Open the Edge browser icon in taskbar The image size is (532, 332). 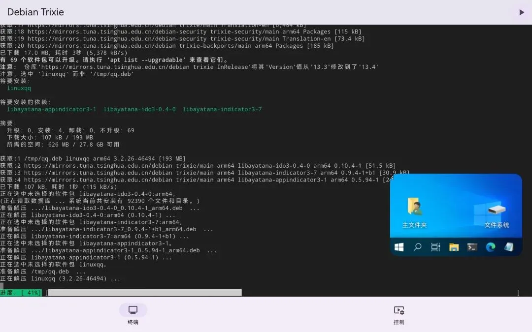pos(490,247)
